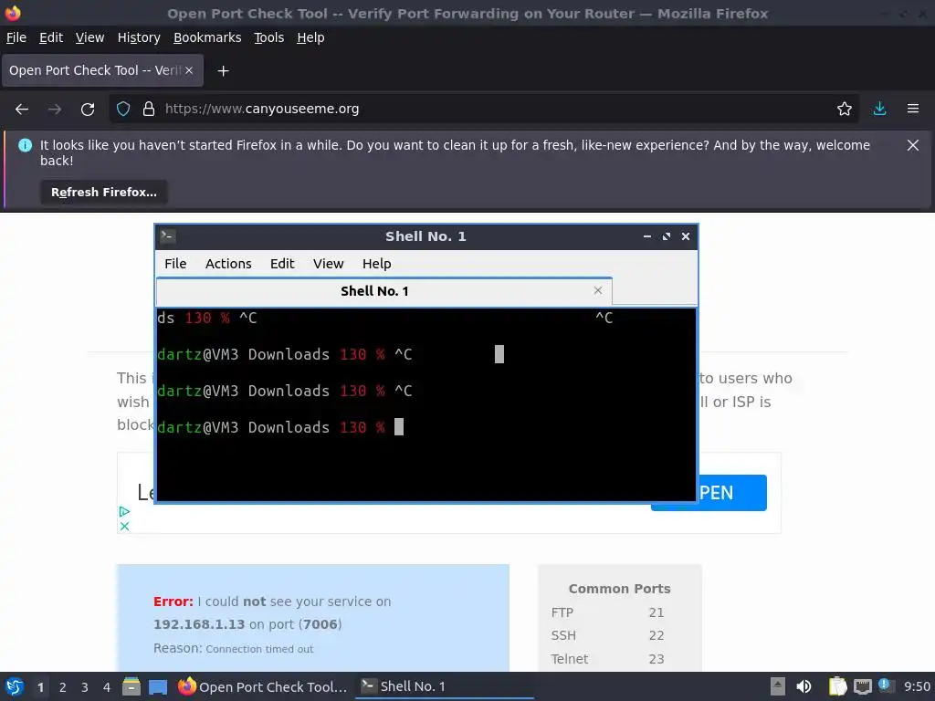Select the Open Port Check Tool browser tab
The image size is (935, 701).
102,70
